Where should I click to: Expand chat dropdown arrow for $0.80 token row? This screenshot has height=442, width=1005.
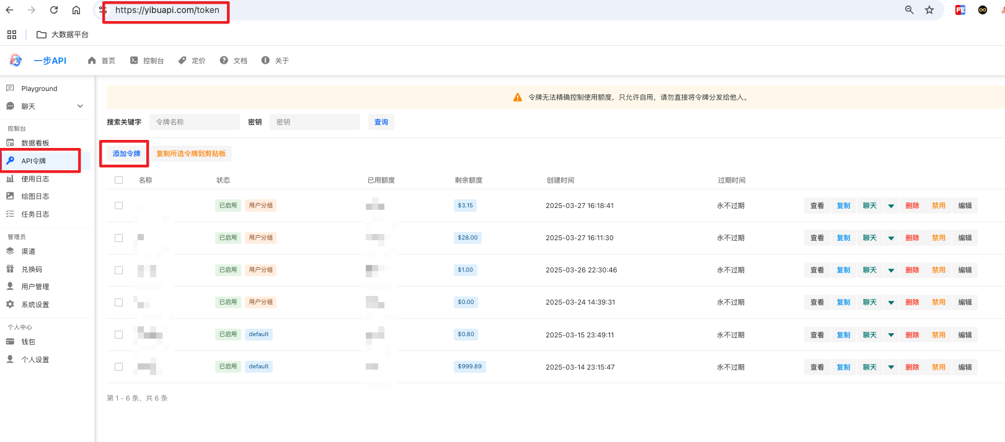click(x=891, y=335)
